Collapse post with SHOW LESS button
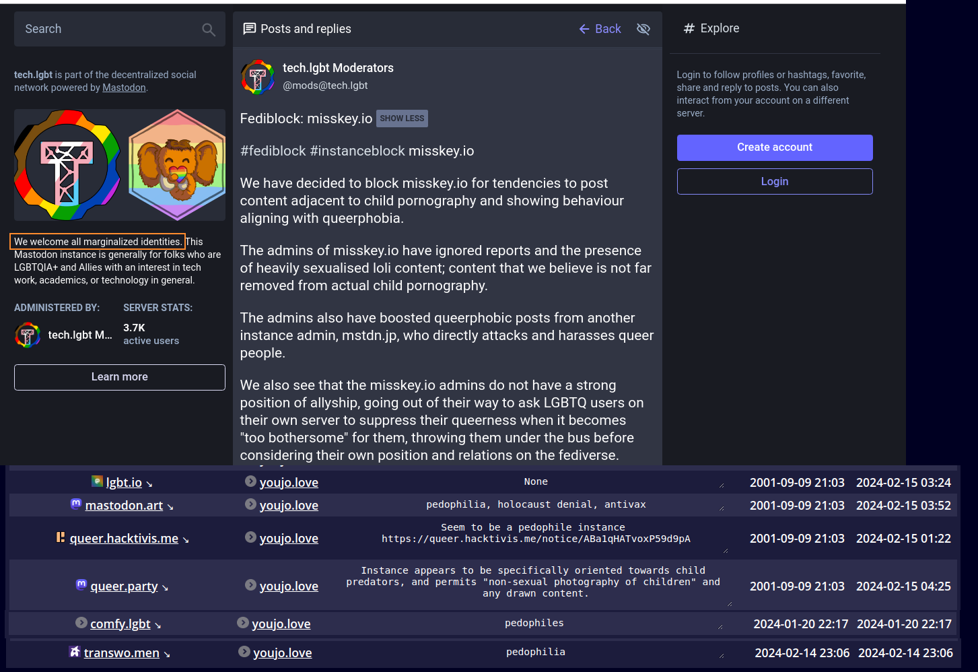 click(x=402, y=119)
